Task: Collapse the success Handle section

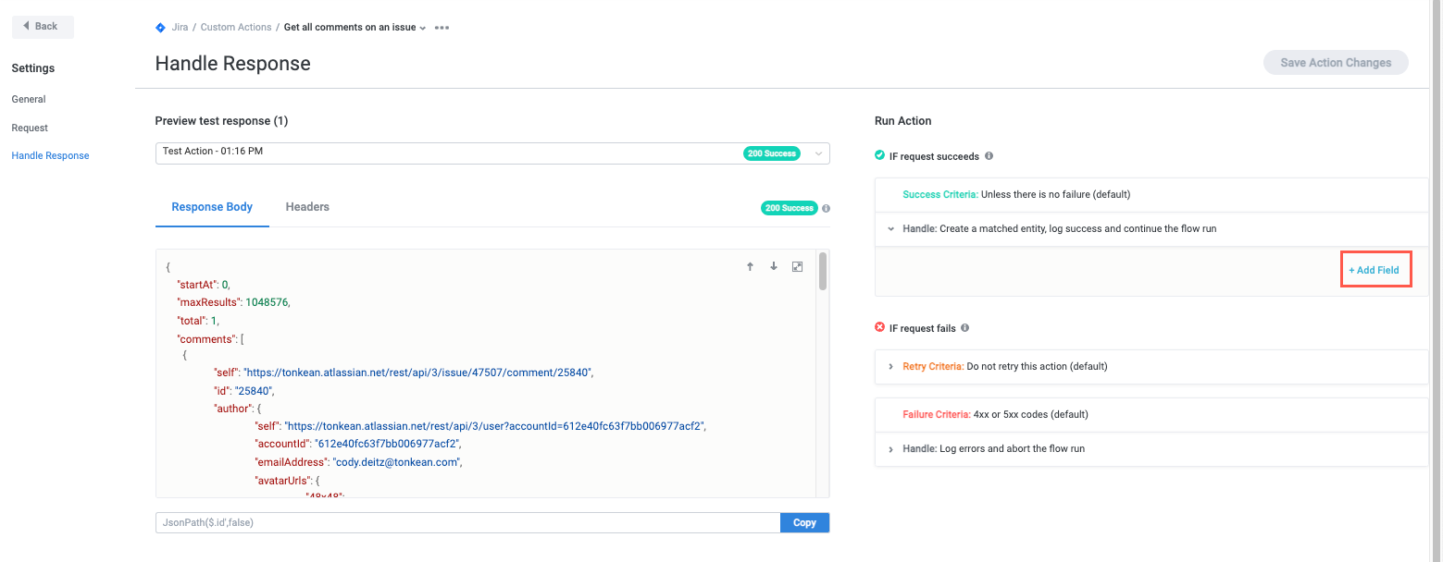Action: (890, 228)
